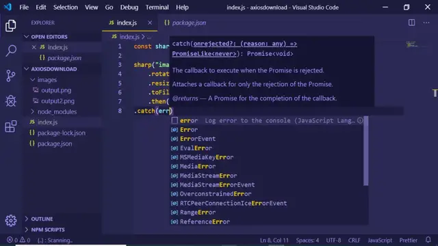This screenshot has width=438, height=246.
Task: Open the Source Control view
Action: [x=11, y=76]
